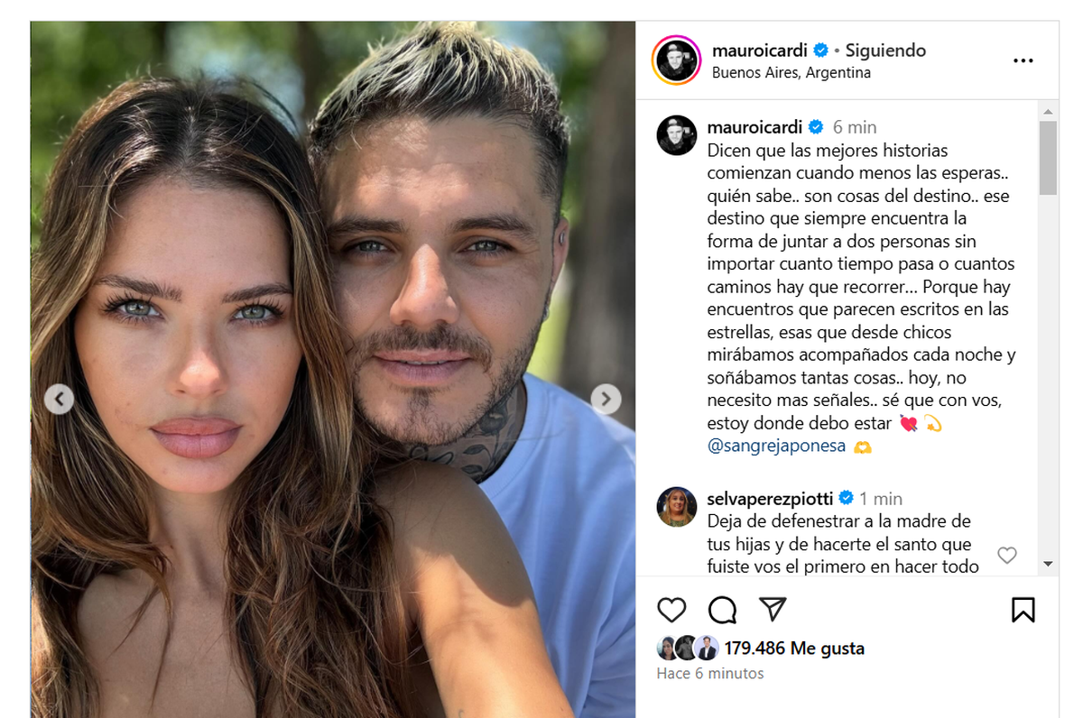Click the liker avatars beside the like count
Screen dimensions: 1083x718
[688, 648]
